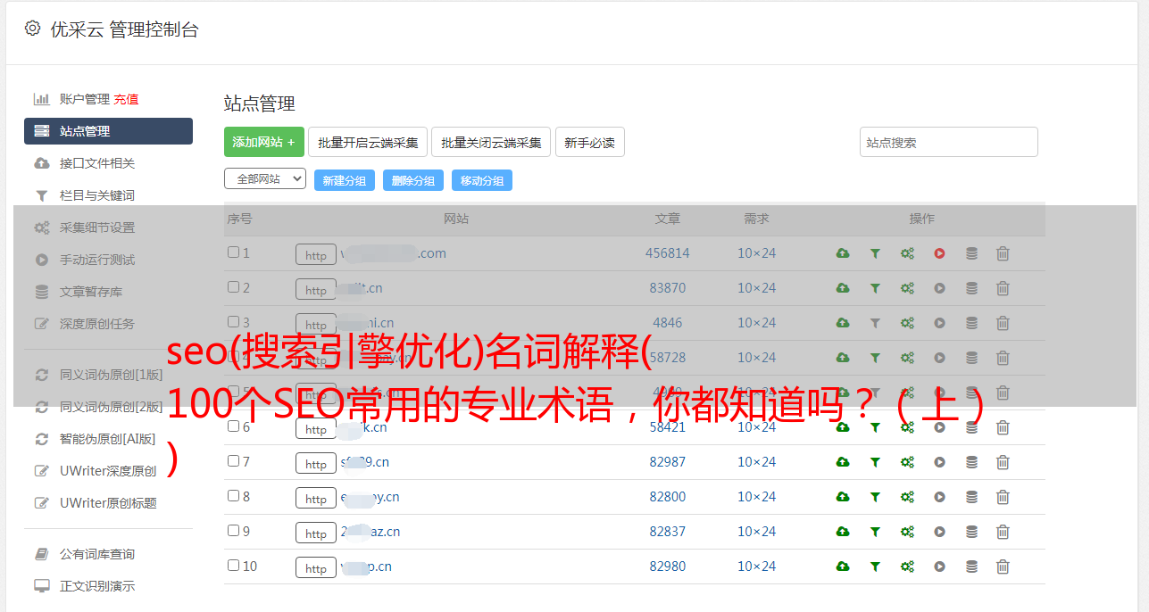Screen dimensions: 1149x612
Task: Open the gears settings icon in row 7
Action: coord(907,462)
